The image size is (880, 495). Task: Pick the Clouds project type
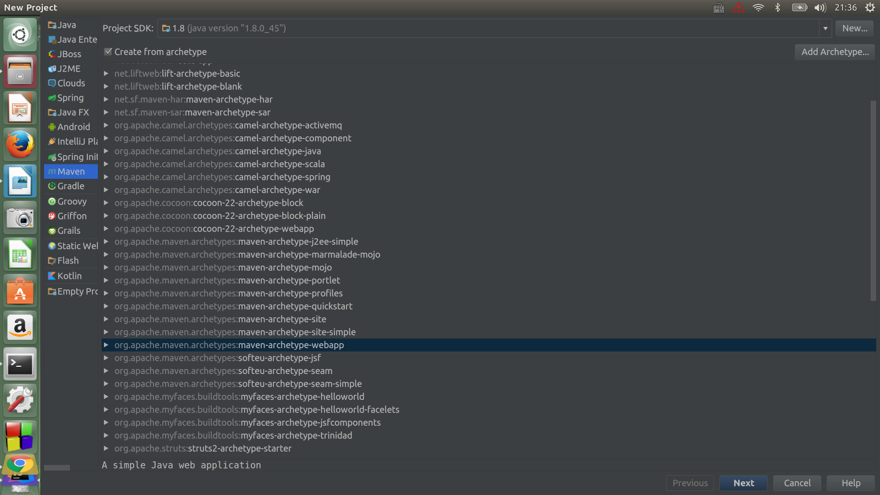point(71,83)
